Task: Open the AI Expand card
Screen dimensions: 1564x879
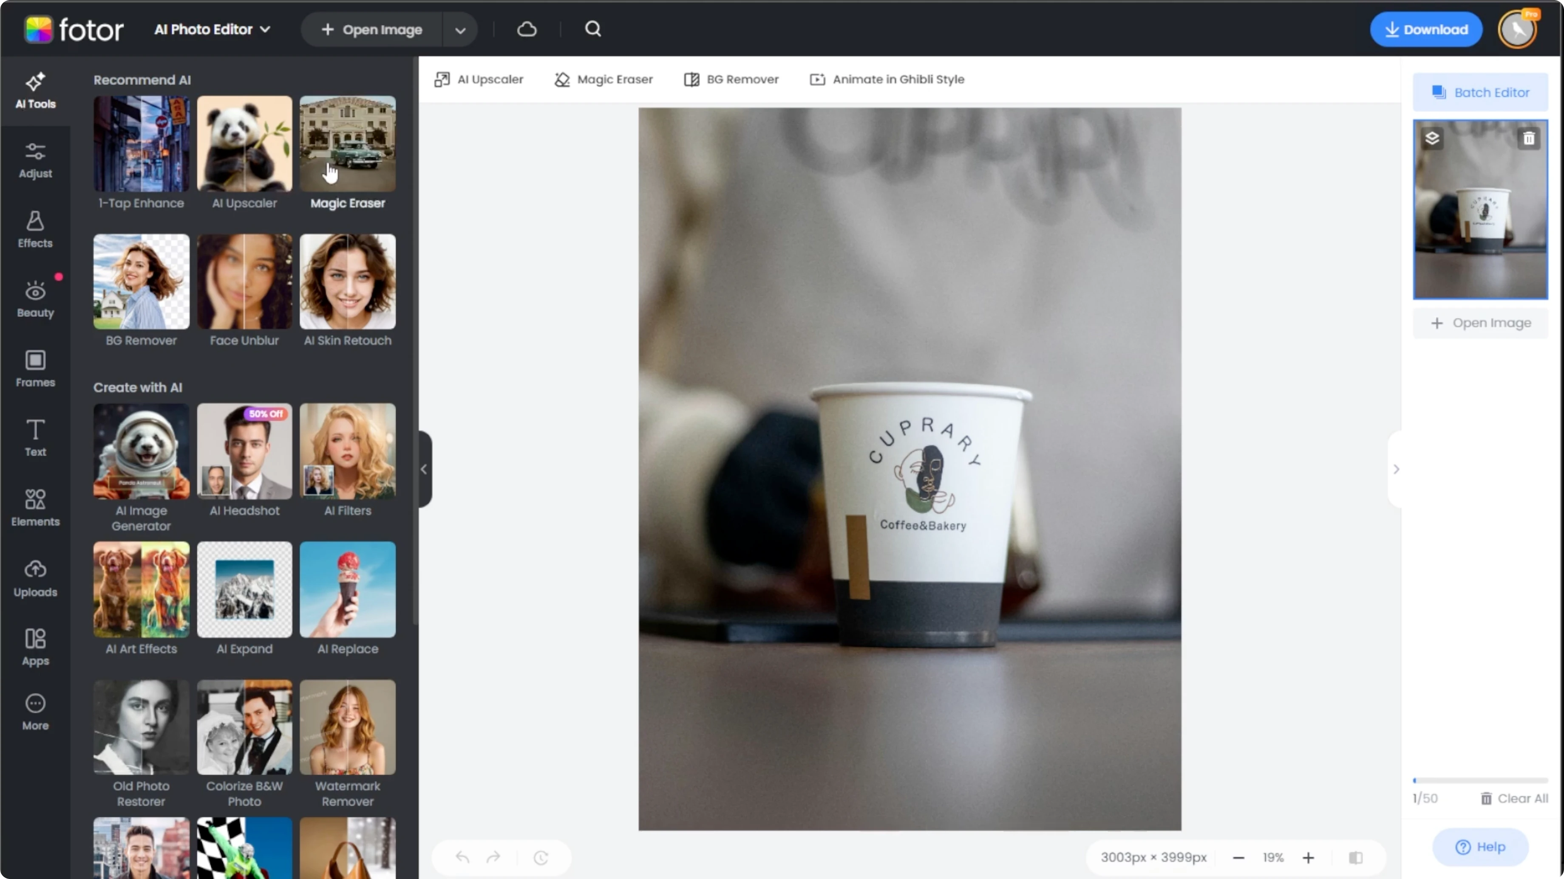Action: click(244, 599)
